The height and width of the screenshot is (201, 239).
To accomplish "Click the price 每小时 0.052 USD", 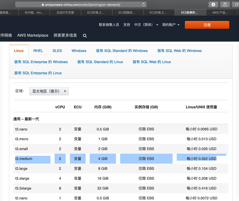I will [201, 159].
